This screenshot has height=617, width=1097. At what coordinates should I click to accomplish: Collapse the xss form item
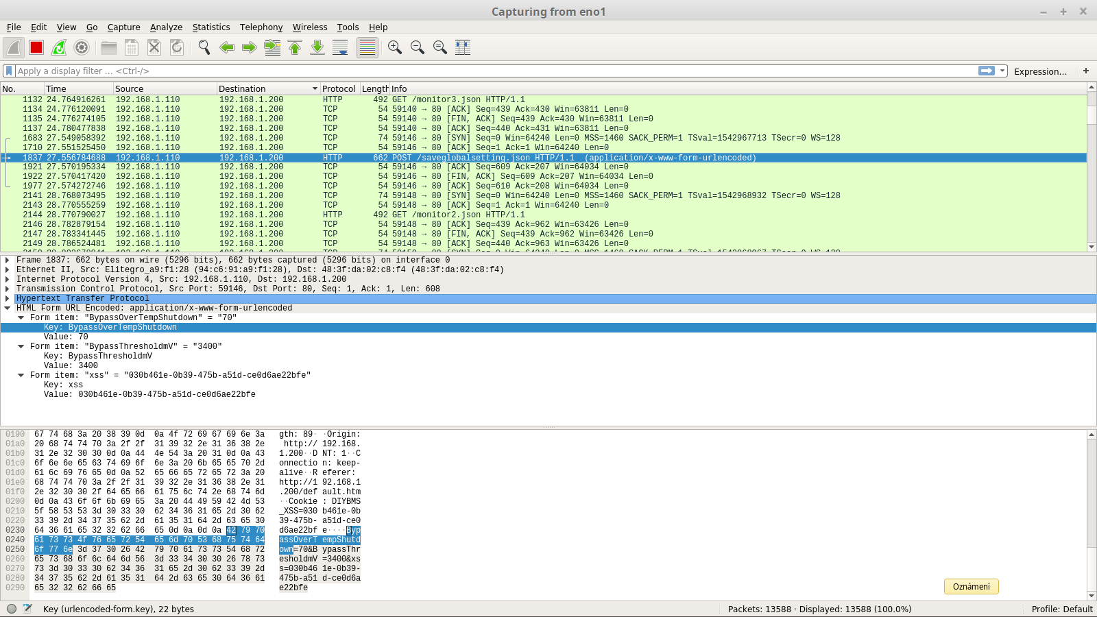[x=21, y=375]
